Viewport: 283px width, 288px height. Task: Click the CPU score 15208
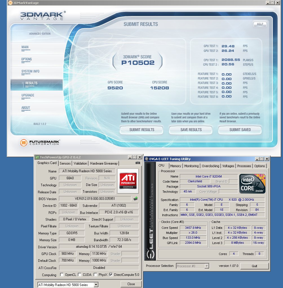coord(160,88)
